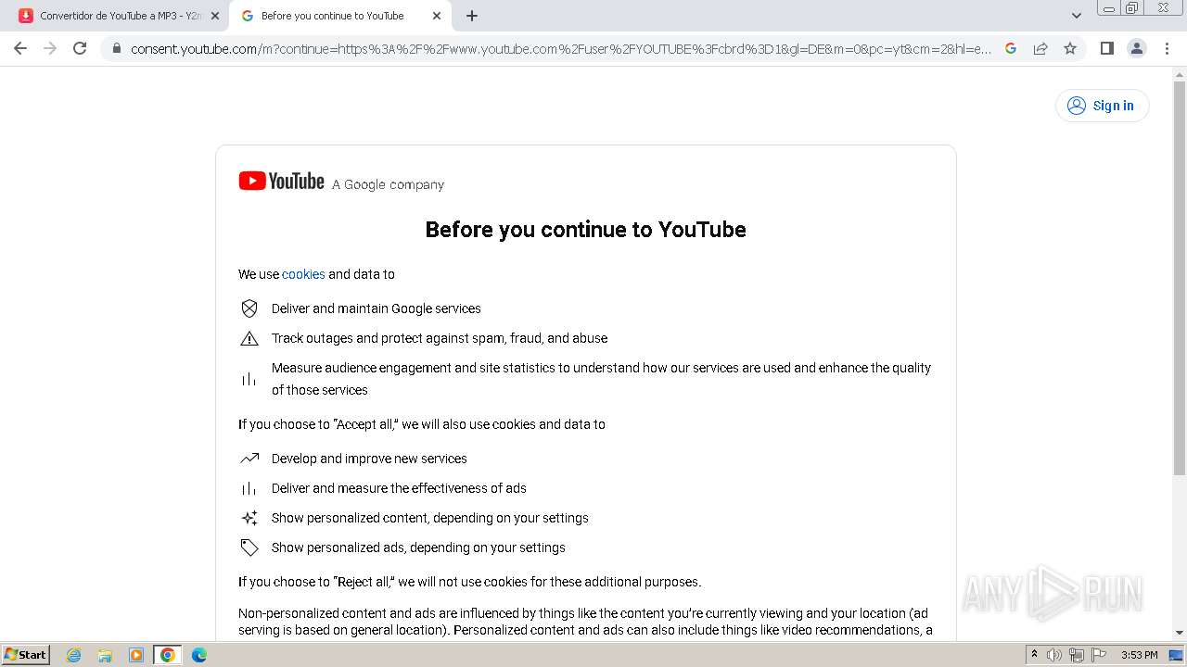The height and width of the screenshot is (667, 1187).
Task: Open Chrome's three-dot menu
Action: point(1167,48)
